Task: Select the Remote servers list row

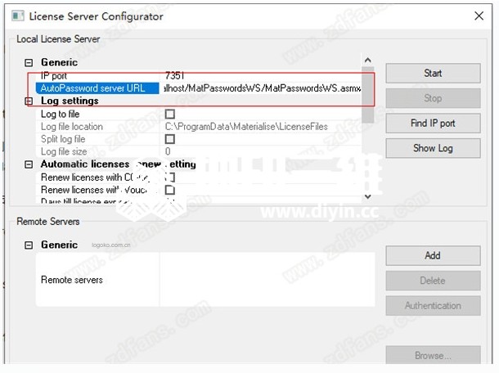Action: (205, 280)
